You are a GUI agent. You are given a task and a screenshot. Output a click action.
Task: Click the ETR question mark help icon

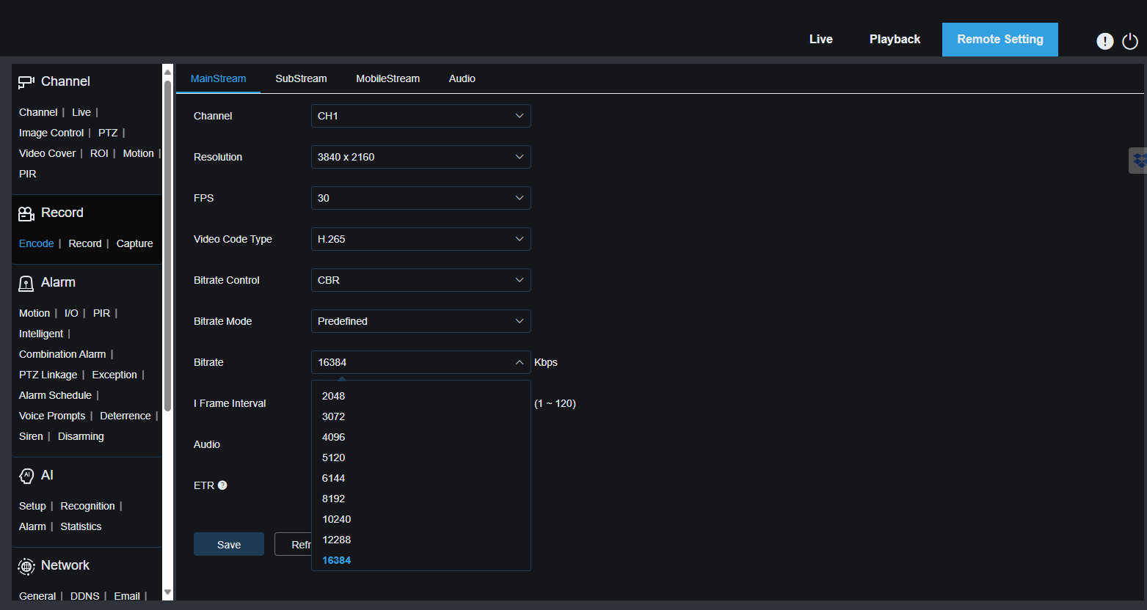(222, 485)
